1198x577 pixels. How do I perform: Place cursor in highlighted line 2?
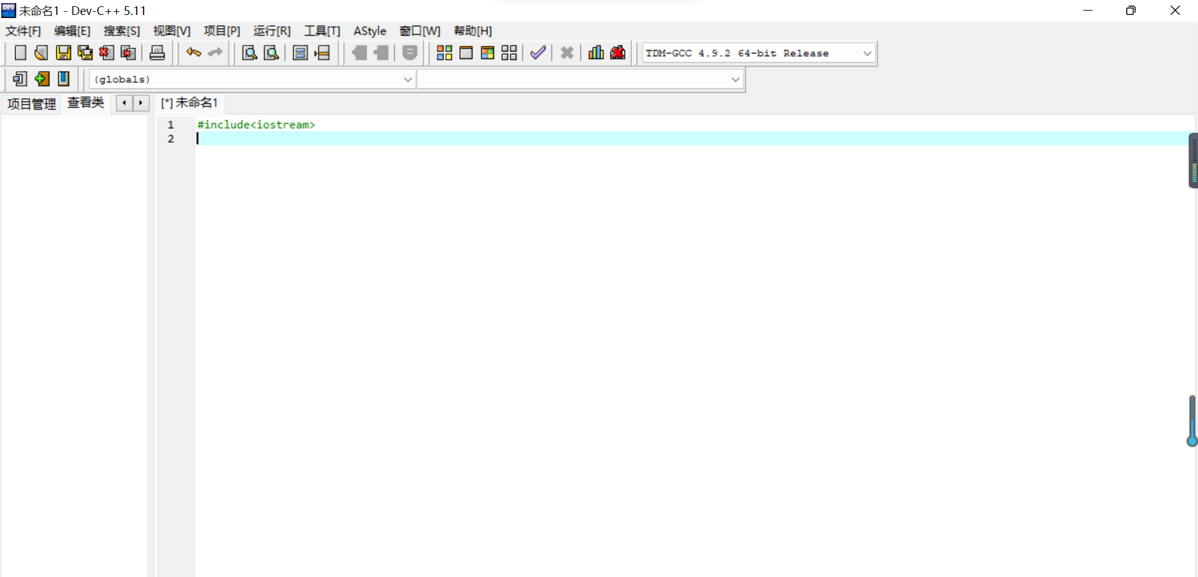click(x=693, y=138)
